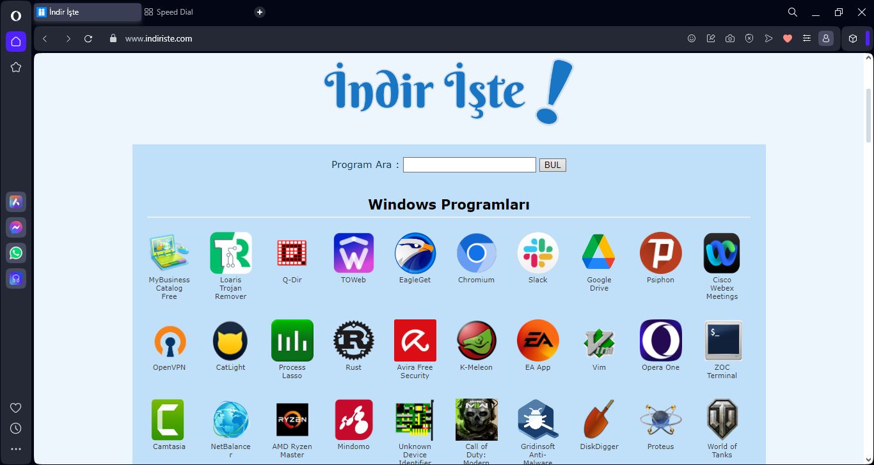Click the İndir İşte site logo
874x465 pixels.
[x=449, y=91]
